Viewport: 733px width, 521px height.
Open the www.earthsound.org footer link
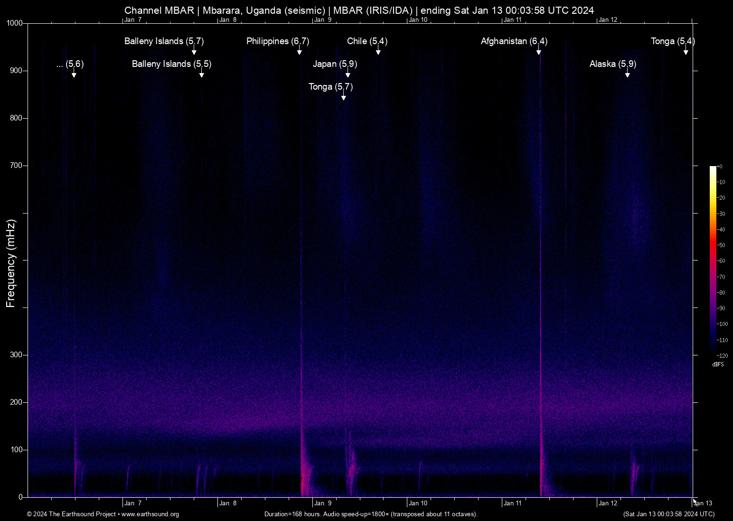pos(150,514)
